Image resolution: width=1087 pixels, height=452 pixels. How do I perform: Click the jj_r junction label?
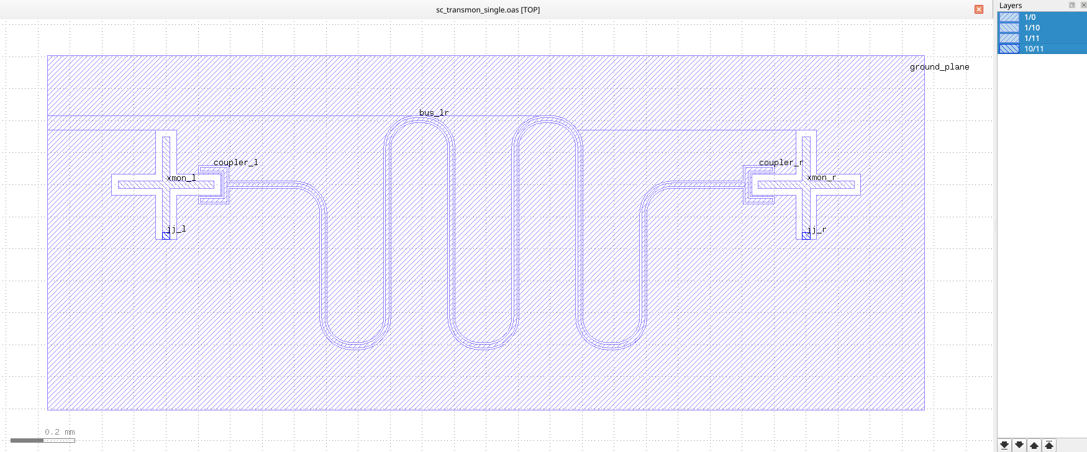[817, 230]
